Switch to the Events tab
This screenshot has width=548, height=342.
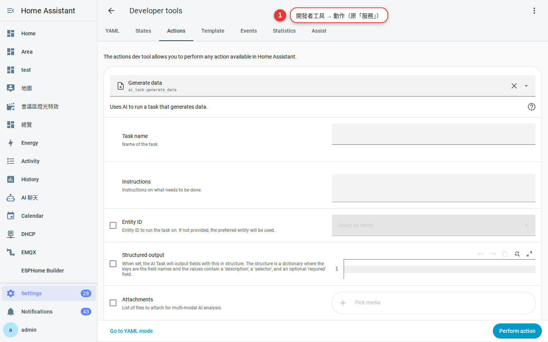(249, 31)
